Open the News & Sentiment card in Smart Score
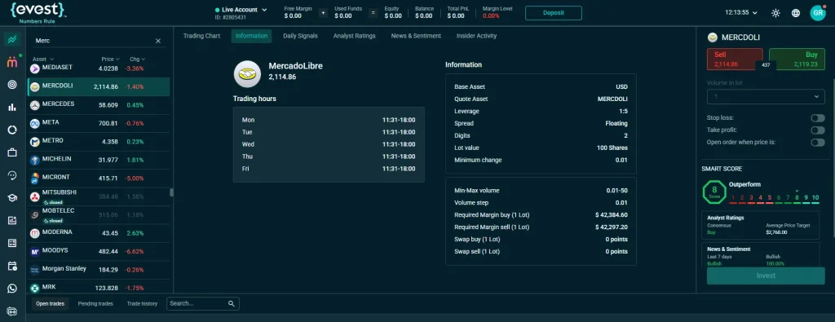Screen dimensions: 835x322 pyautogui.click(x=761, y=255)
